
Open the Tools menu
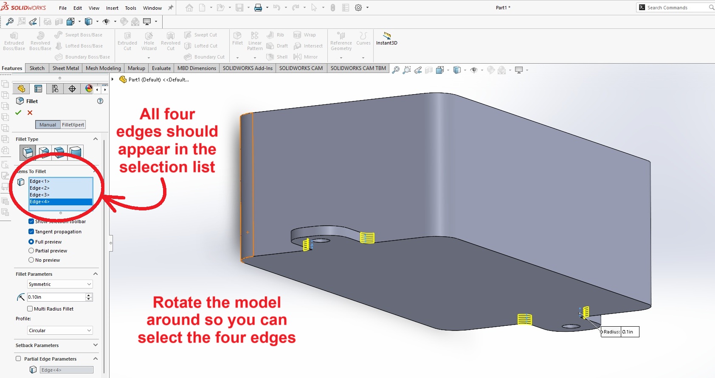coord(130,8)
